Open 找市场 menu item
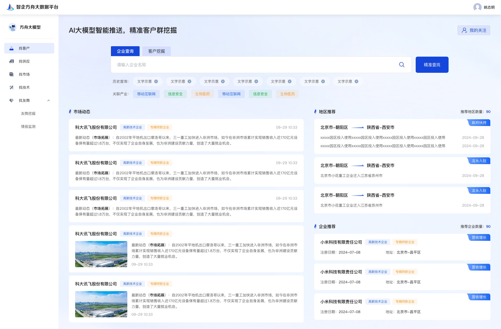Image resolution: width=501 pixels, height=329 pixels. (29, 74)
